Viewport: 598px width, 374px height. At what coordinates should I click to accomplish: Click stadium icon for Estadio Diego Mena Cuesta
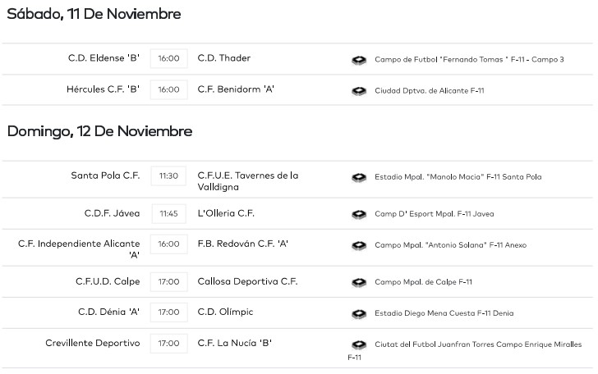tap(358, 313)
